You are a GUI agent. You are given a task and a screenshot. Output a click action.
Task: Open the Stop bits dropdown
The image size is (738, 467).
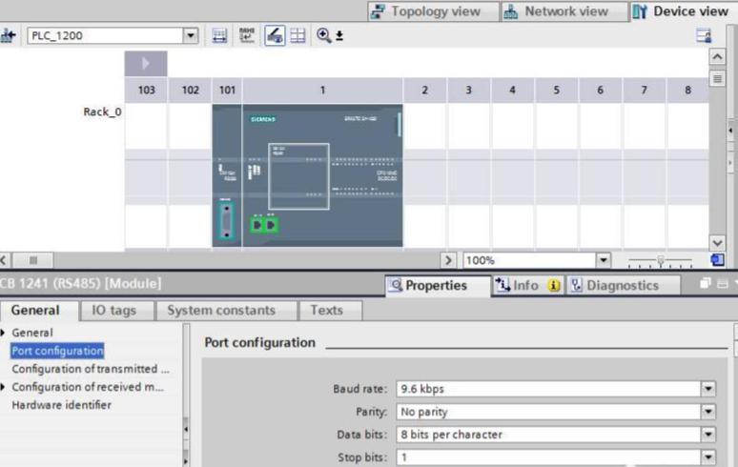(708, 457)
